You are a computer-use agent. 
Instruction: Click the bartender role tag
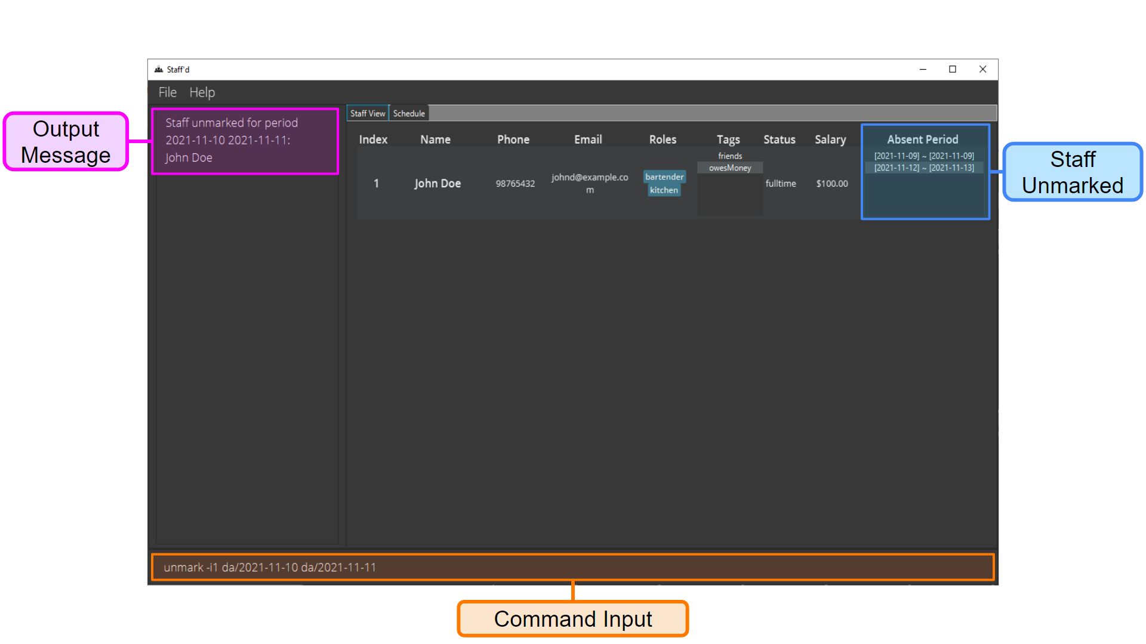point(664,177)
